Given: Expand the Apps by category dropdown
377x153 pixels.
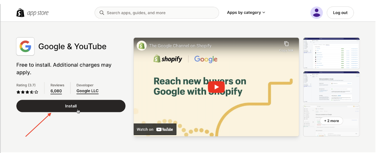Looking at the screenshot, I should [x=246, y=13].
